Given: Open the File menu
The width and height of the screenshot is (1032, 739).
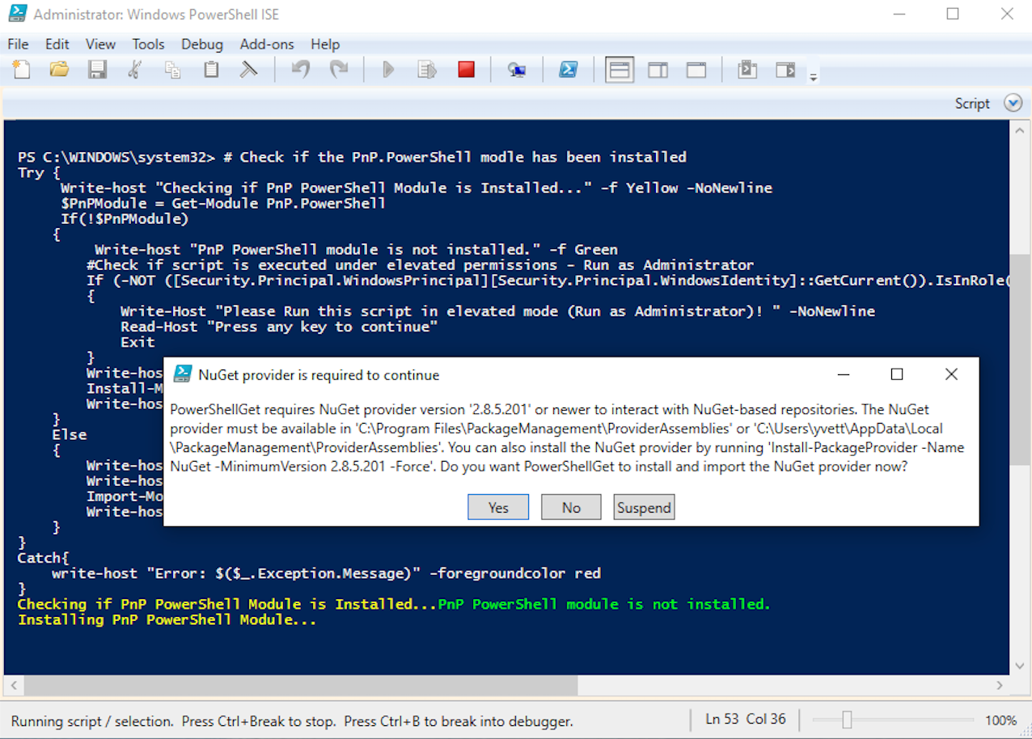Looking at the screenshot, I should [x=18, y=44].
